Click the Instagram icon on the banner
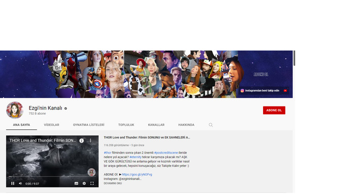 coord(242,90)
